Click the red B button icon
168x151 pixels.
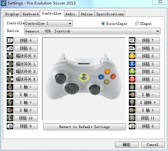tap(132, 79)
